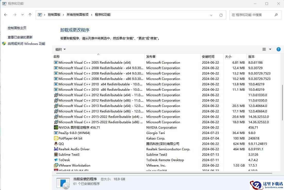The image size is (284, 190).
Task: Click the vertical scrollbar of program list
Action: (282, 103)
